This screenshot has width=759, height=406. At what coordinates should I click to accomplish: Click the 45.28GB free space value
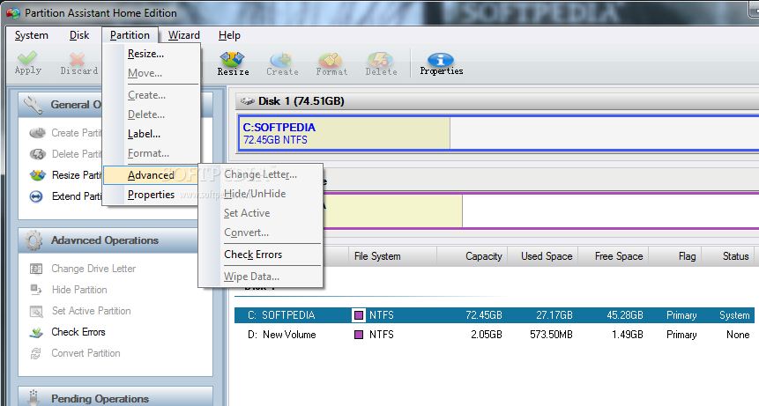pyautogui.click(x=625, y=315)
